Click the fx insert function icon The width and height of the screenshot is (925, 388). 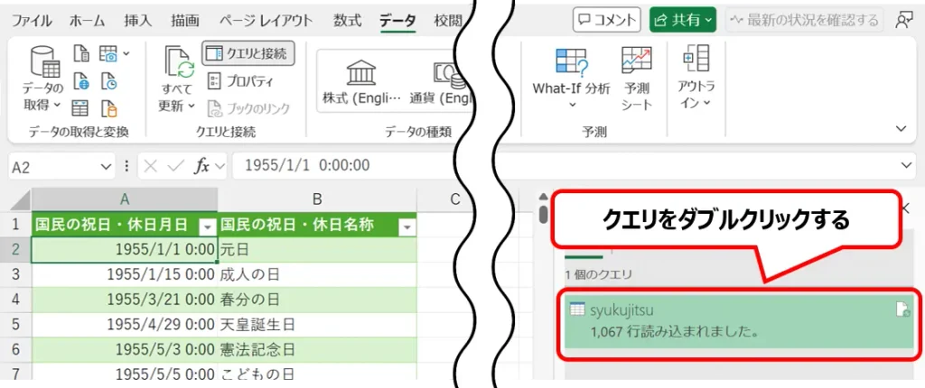(201, 167)
